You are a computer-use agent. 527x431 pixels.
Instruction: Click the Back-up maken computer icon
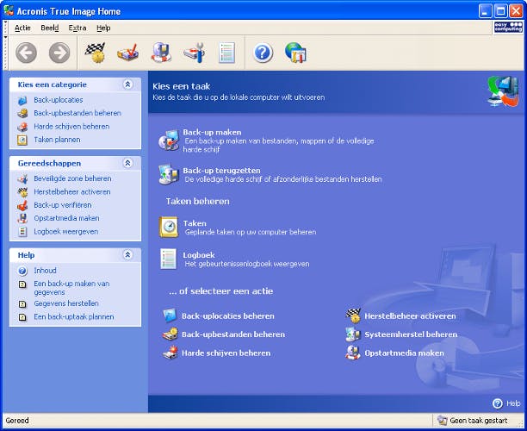[169, 140]
